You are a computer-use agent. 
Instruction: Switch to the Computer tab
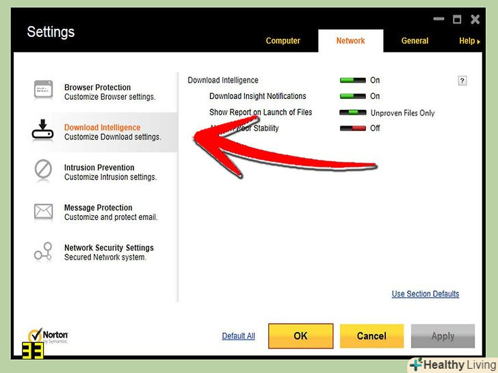(x=283, y=41)
